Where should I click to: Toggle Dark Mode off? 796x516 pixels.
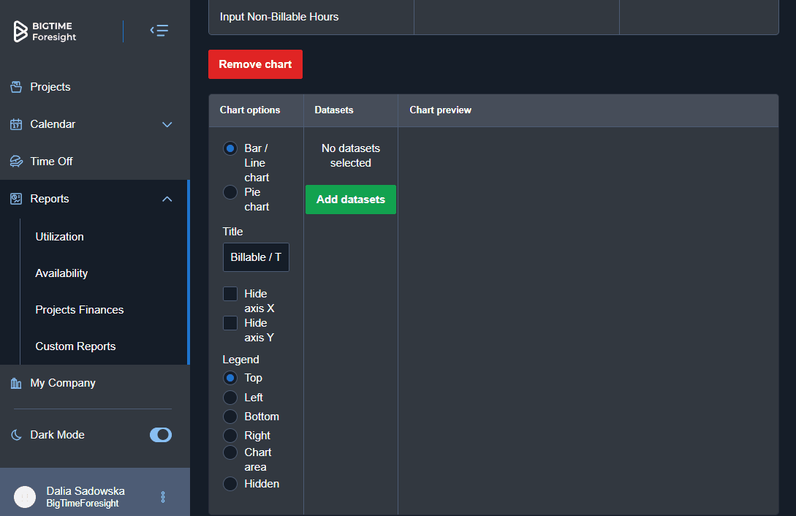pyautogui.click(x=160, y=435)
